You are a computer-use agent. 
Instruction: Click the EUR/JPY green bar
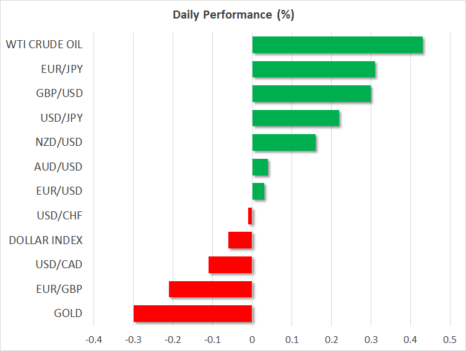313,69
